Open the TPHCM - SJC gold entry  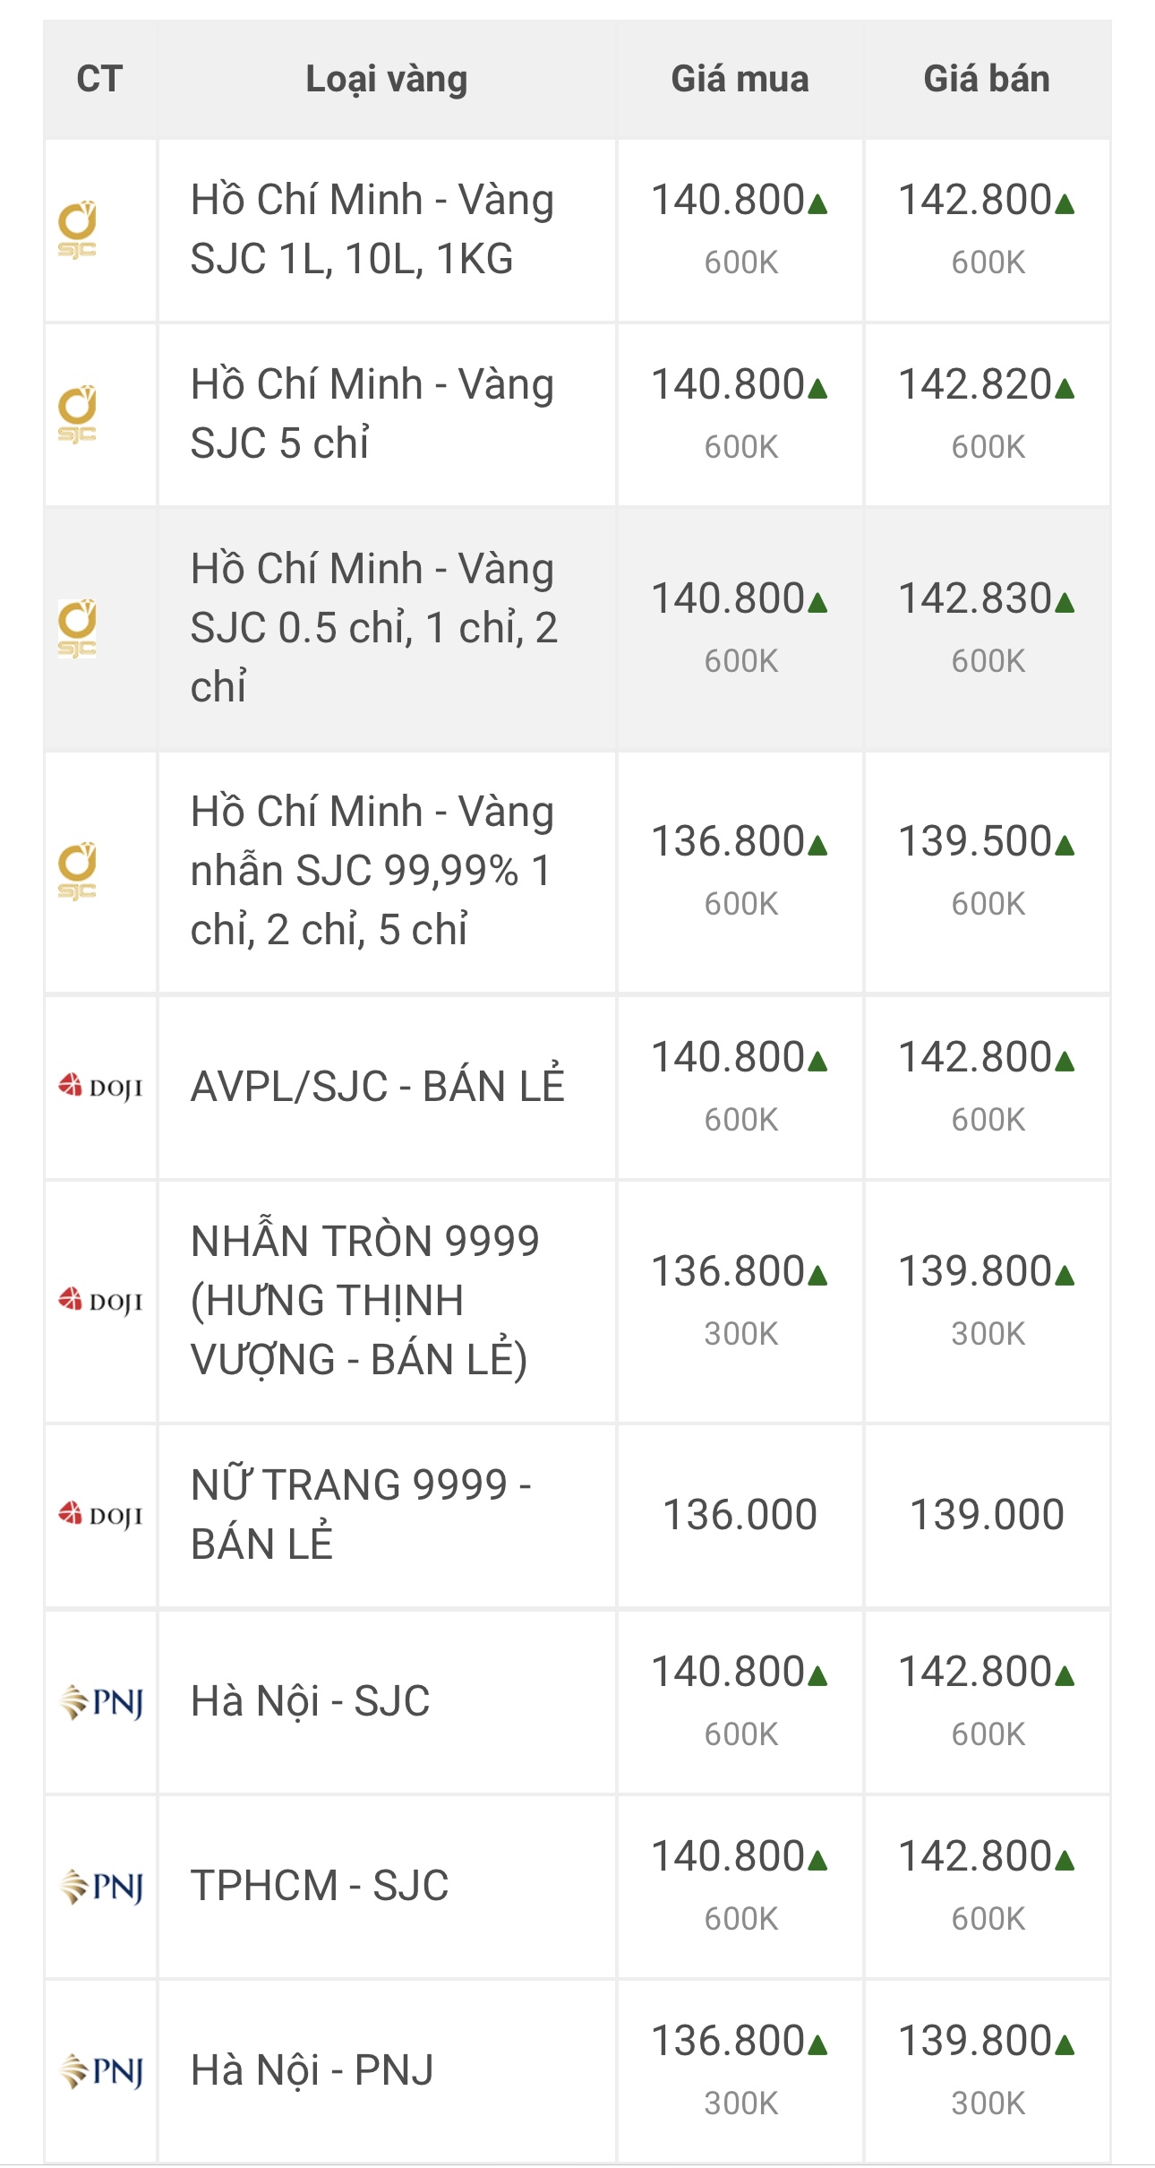pos(320,1885)
